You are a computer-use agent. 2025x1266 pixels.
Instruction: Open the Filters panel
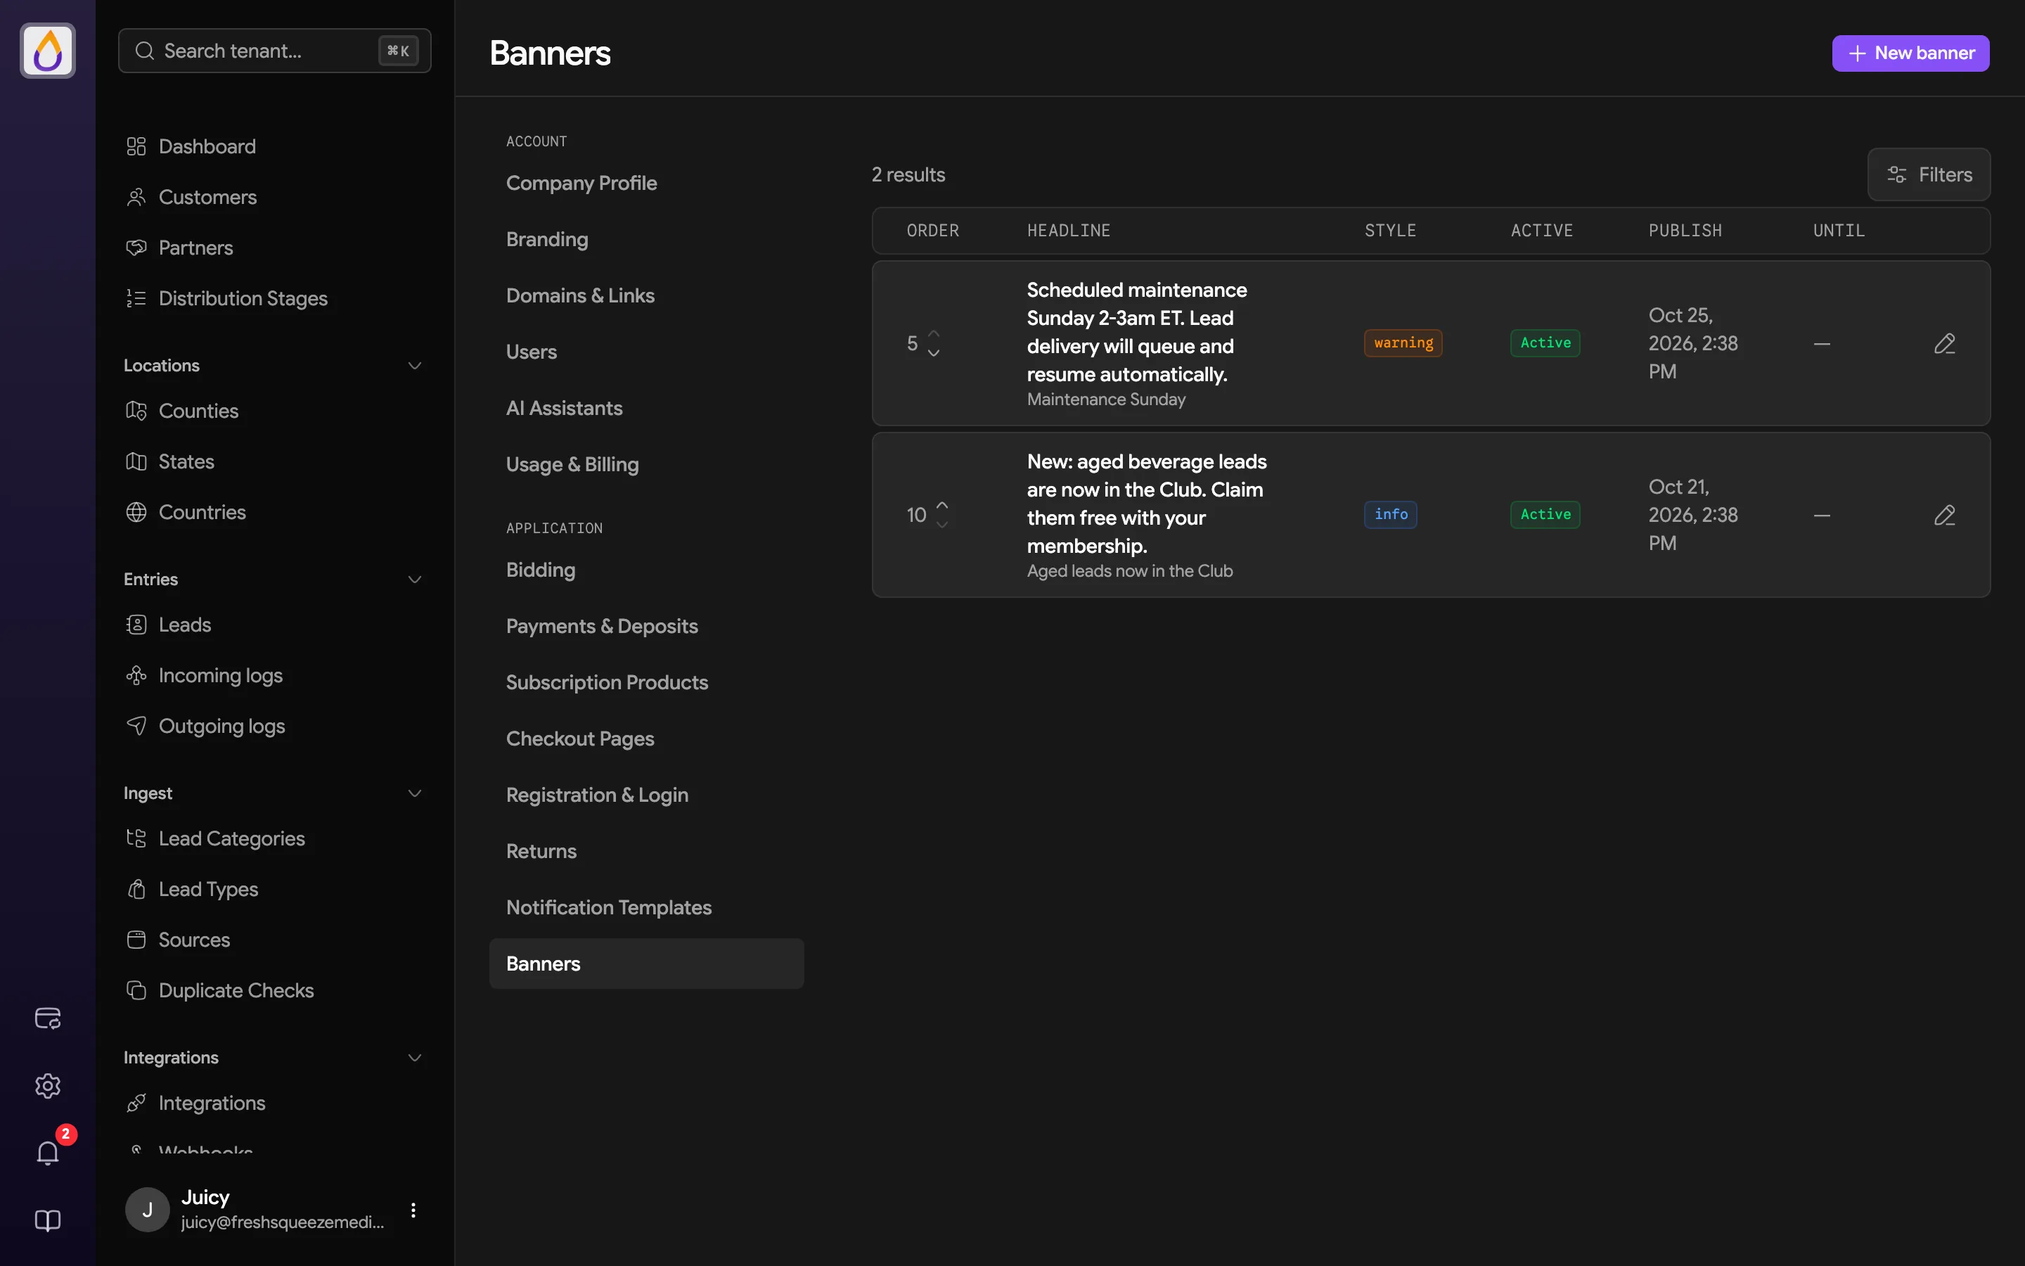pos(1929,174)
